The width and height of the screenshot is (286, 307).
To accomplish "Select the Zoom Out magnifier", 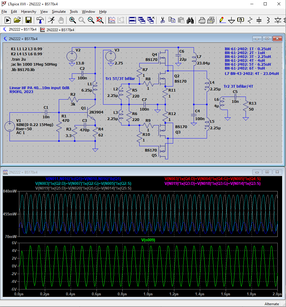I will coord(91,20).
